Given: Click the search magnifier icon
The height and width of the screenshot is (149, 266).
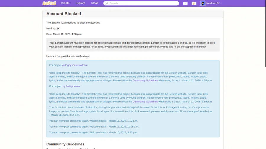Looking at the screenshot, I should (x=106, y=3).
